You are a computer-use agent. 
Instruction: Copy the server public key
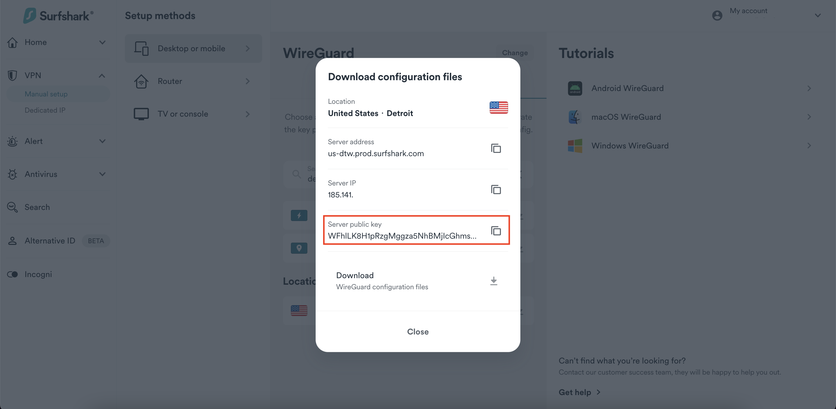point(496,231)
